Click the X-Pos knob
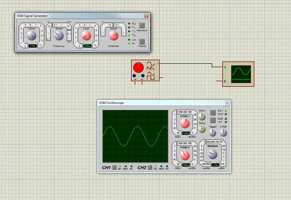 223,133
